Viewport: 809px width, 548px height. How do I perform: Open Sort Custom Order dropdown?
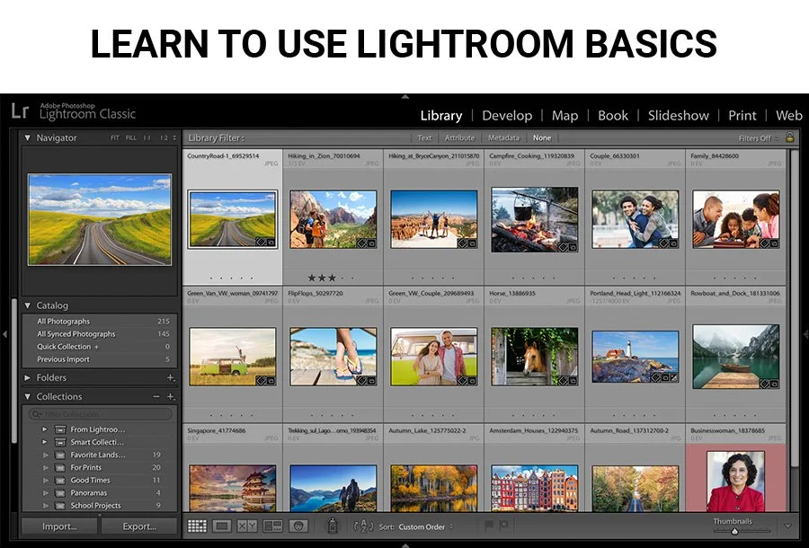pyautogui.click(x=426, y=526)
